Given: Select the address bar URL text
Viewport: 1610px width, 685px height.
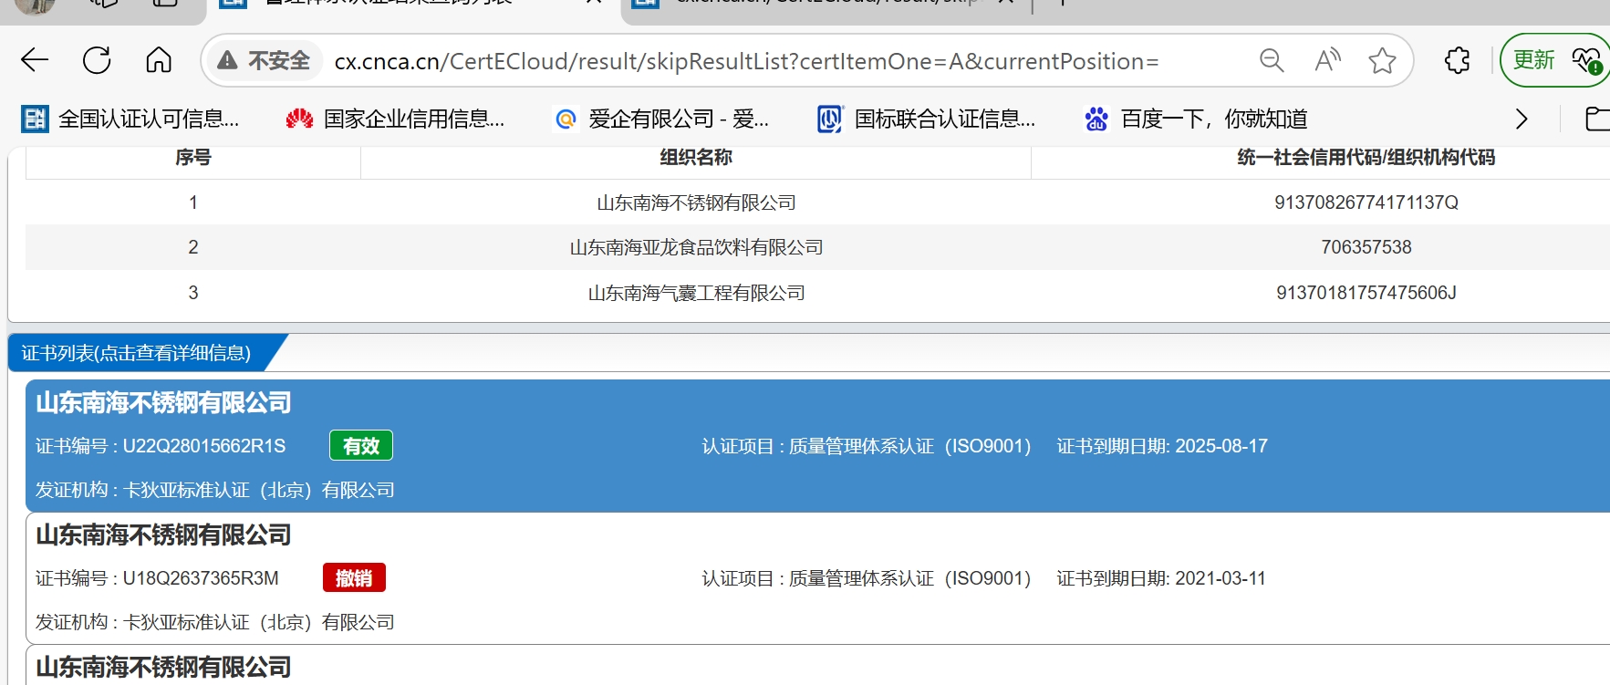Looking at the screenshot, I should 746,61.
